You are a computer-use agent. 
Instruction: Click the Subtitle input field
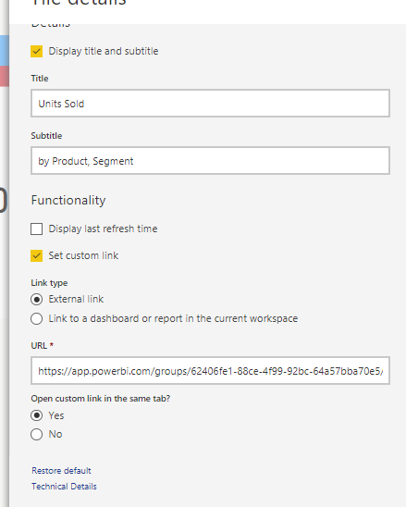(x=211, y=161)
